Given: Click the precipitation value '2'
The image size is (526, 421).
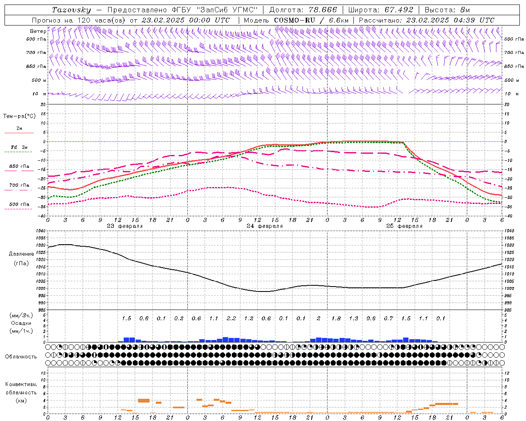Looking at the screenshot, I should (318, 318).
